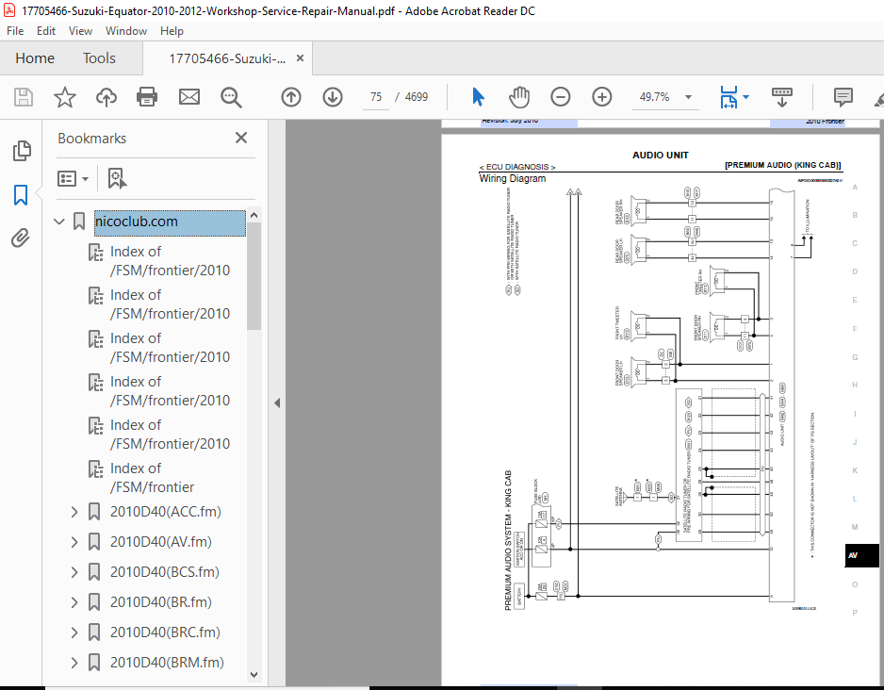Switch to the Tools tab
884x690 pixels.
[x=99, y=58]
